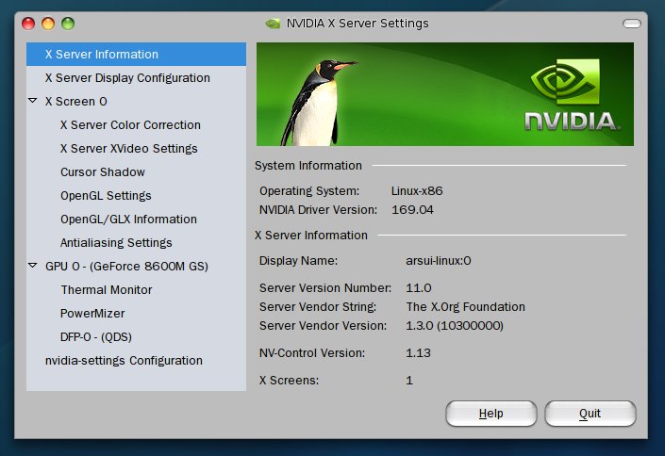
Task: Click the server version number 11.0
Action: coord(419,288)
